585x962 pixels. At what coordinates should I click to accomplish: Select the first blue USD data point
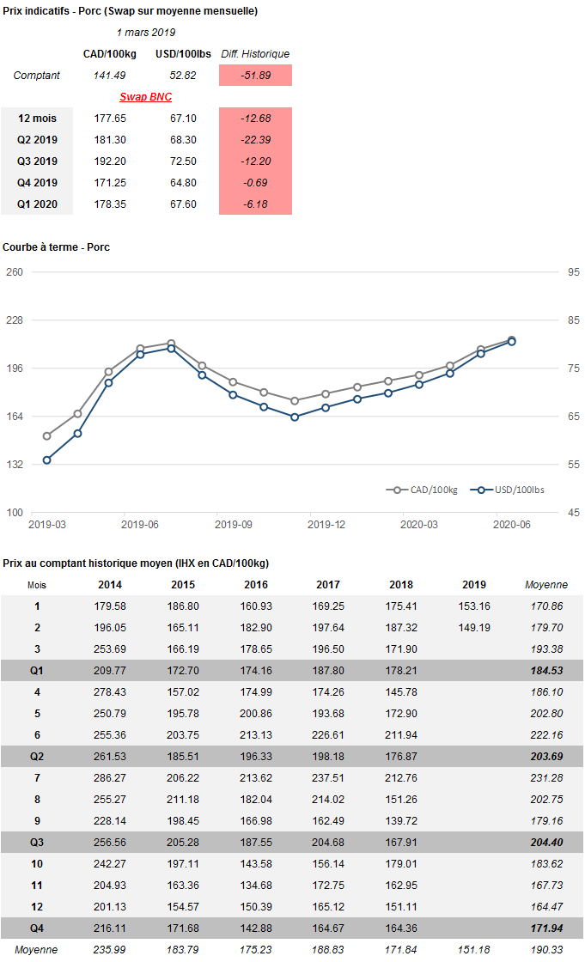point(46,460)
